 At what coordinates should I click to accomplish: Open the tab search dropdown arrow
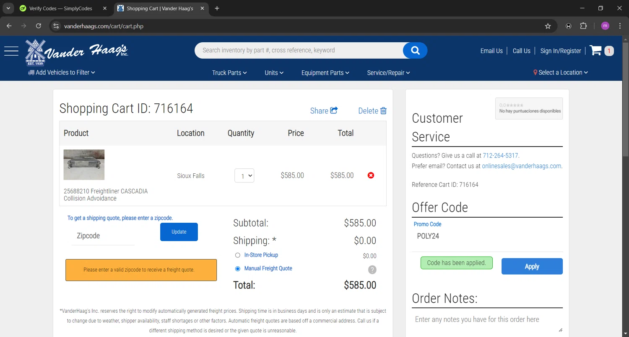tap(8, 8)
